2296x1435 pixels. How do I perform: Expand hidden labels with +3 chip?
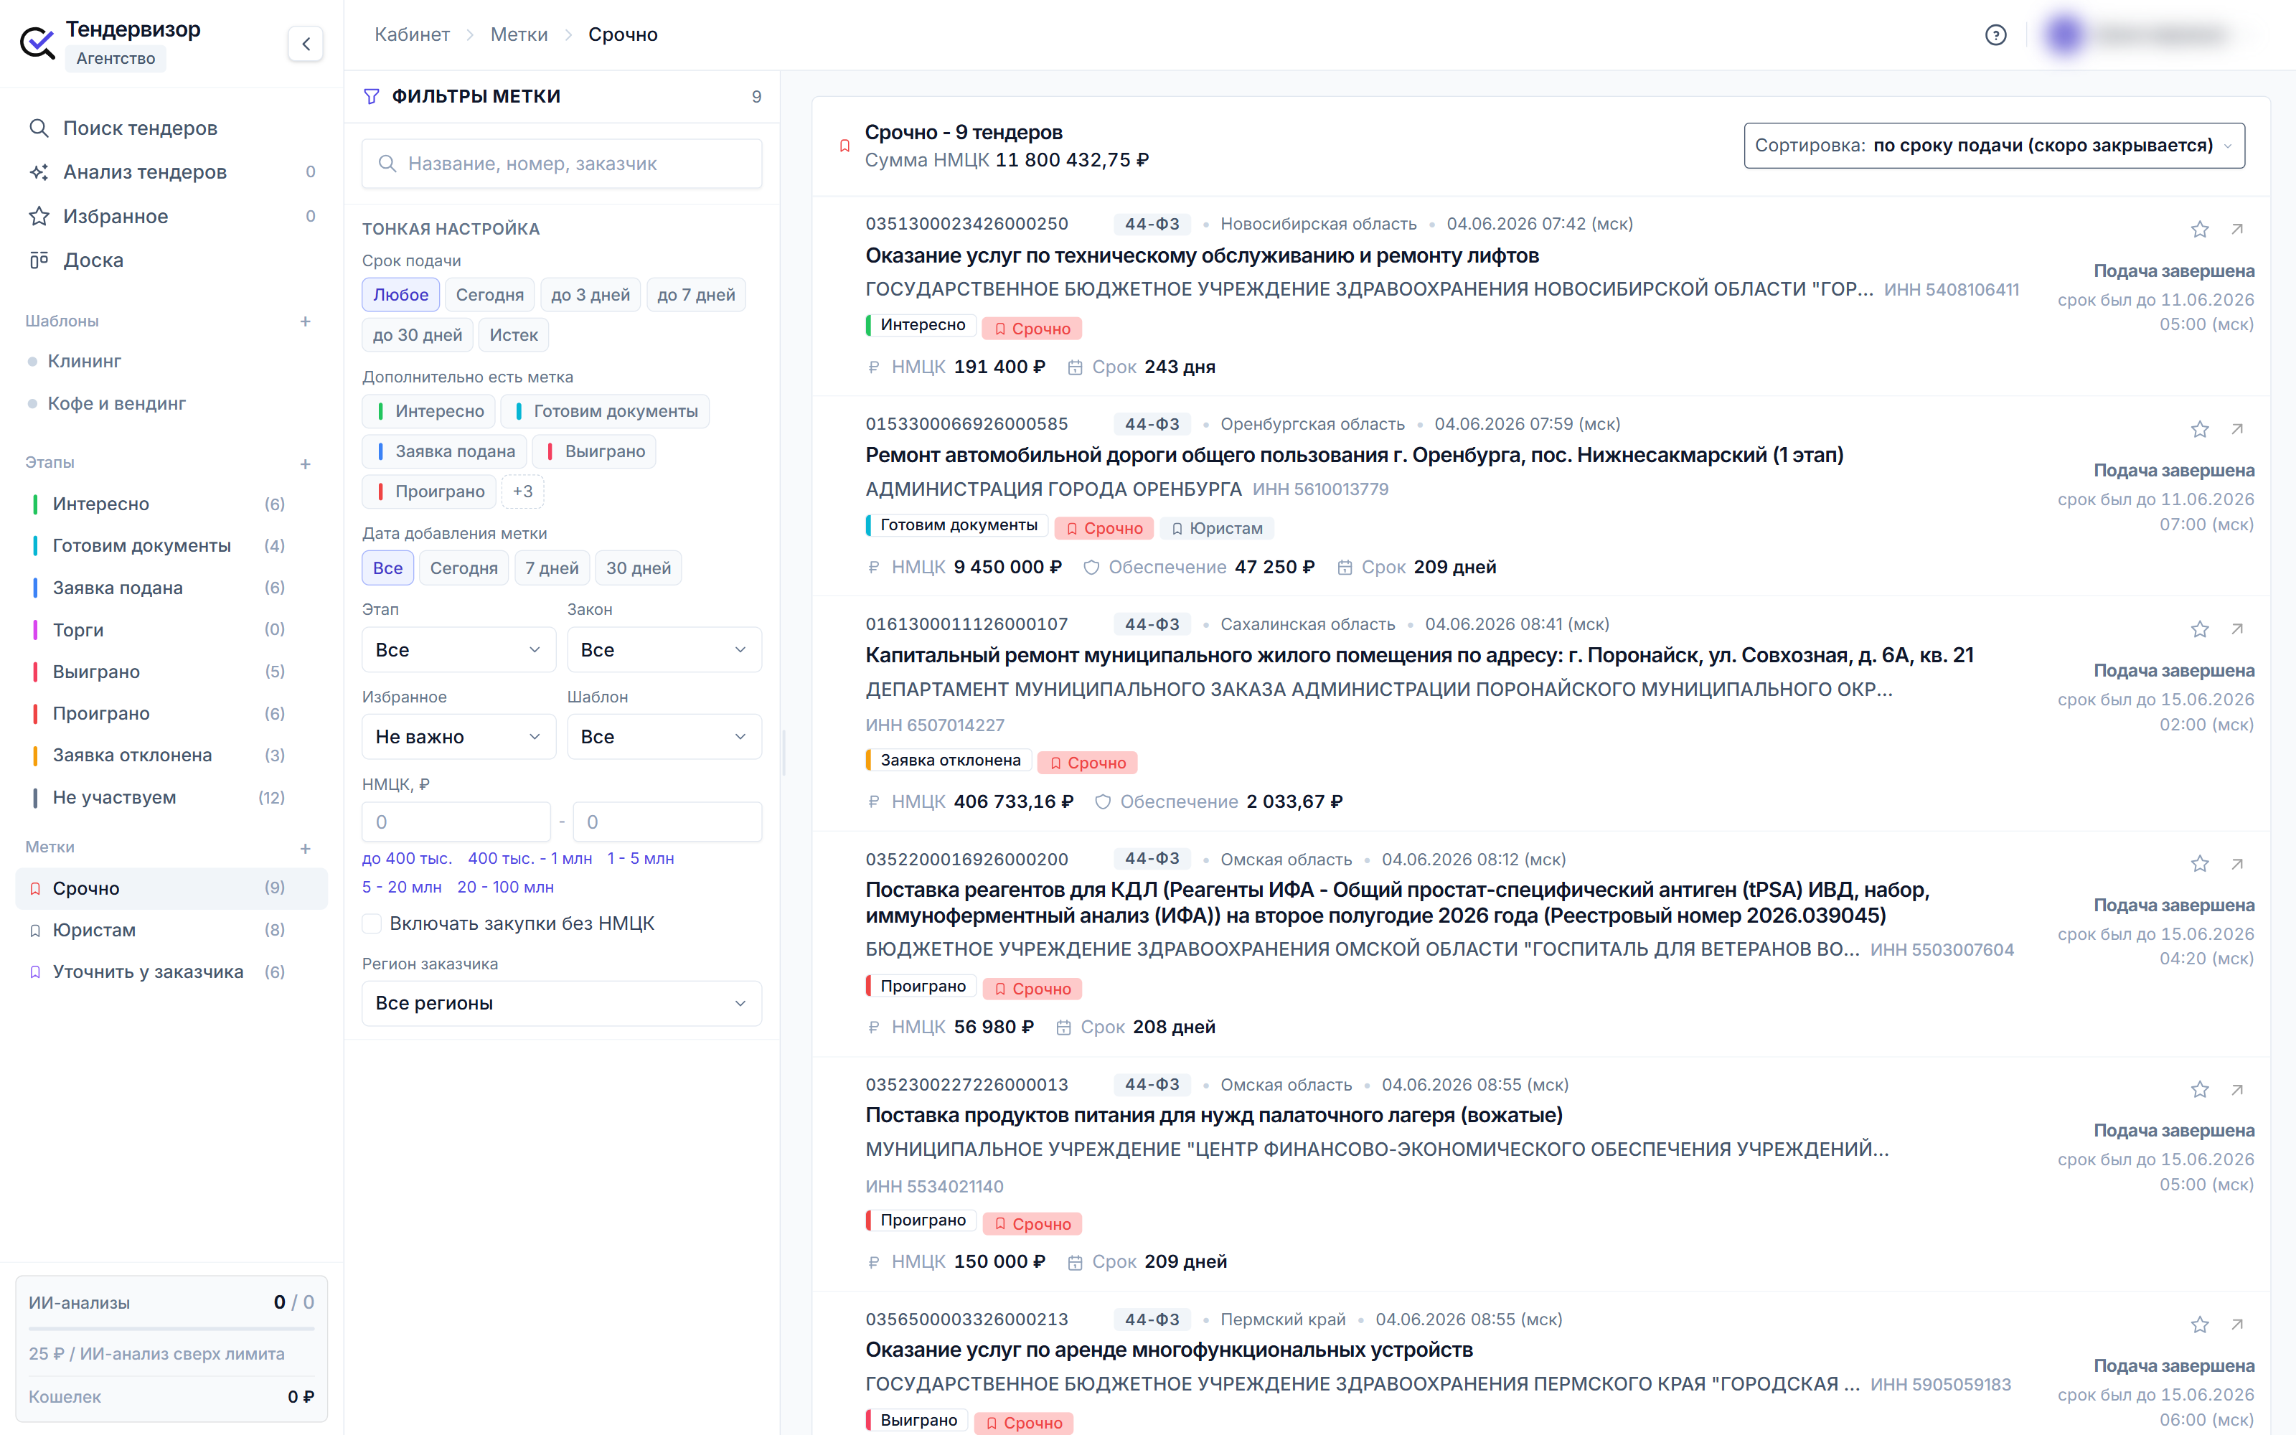(523, 491)
